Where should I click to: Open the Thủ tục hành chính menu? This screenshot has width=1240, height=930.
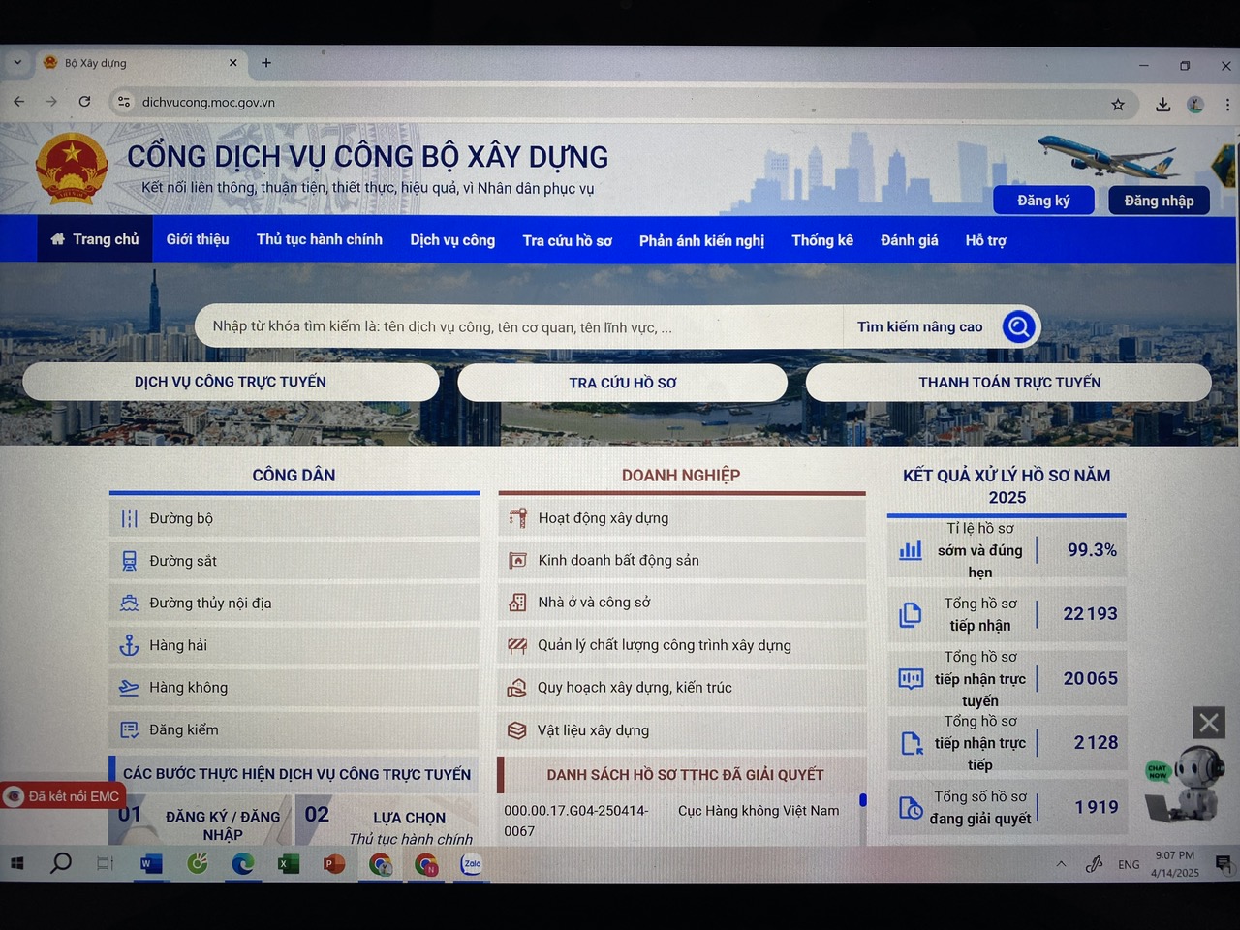pyautogui.click(x=319, y=239)
